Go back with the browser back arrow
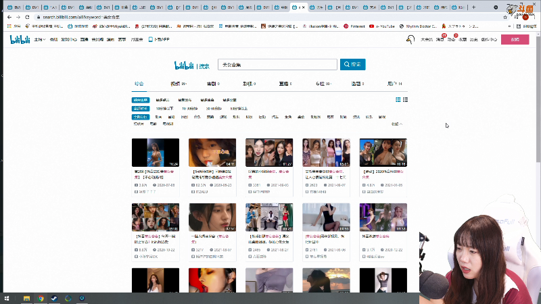 (x=9, y=17)
